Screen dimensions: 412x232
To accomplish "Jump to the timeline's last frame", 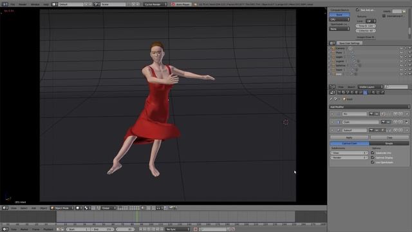I will tap(162, 229).
